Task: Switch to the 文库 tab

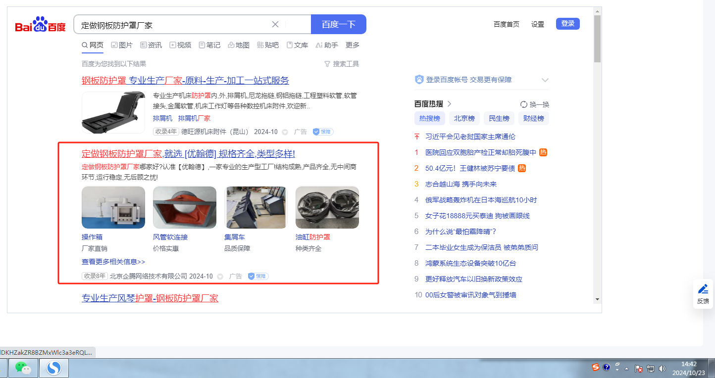Action: coord(297,45)
